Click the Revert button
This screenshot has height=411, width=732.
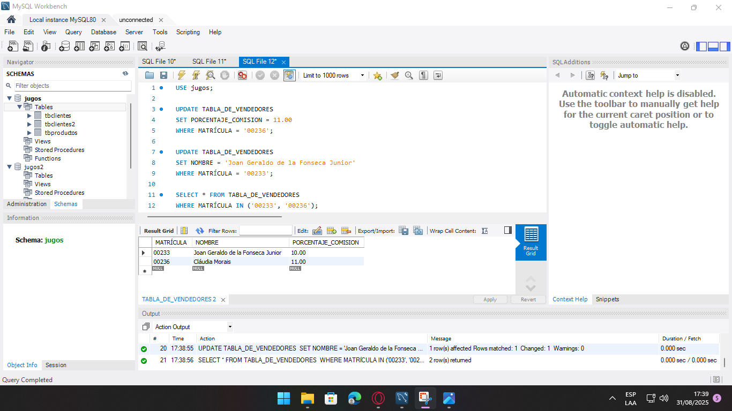(x=528, y=300)
